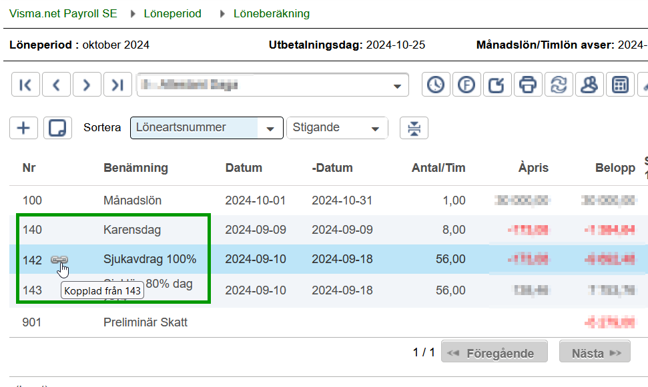Select the Månadslön row 100
The width and height of the screenshot is (648, 387).
(x=132, y=200)
